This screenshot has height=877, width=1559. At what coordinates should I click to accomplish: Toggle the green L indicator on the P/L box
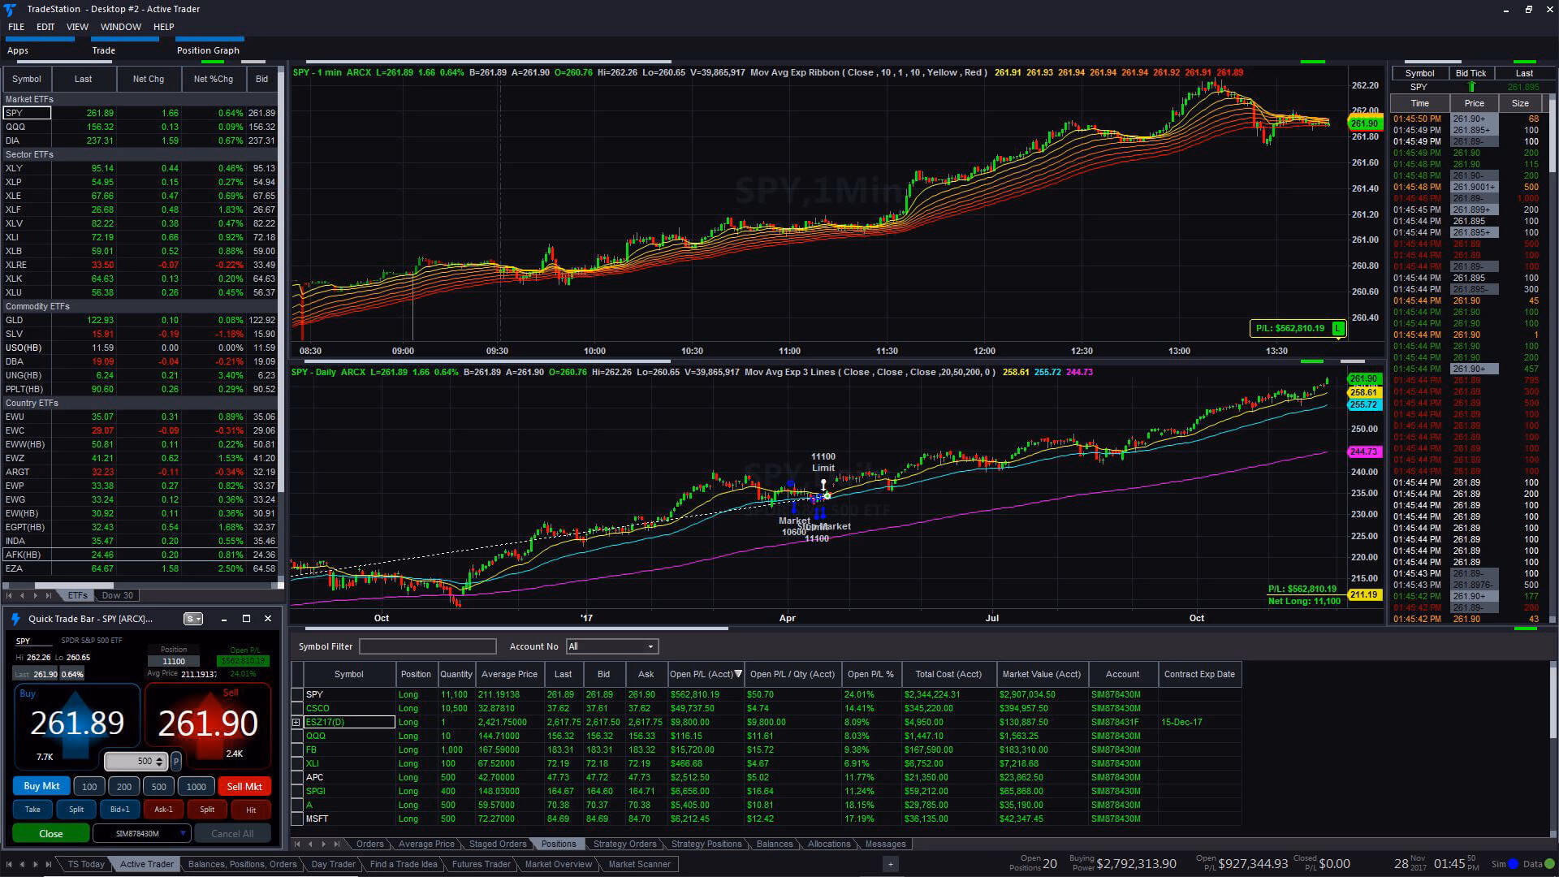(1338, 329)
